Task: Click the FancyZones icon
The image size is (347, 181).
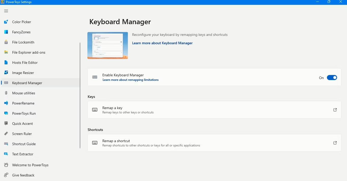Action: (x=6, y=32)
